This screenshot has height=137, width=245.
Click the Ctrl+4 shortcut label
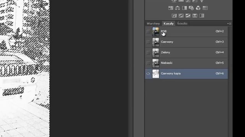tap(220, 53)
